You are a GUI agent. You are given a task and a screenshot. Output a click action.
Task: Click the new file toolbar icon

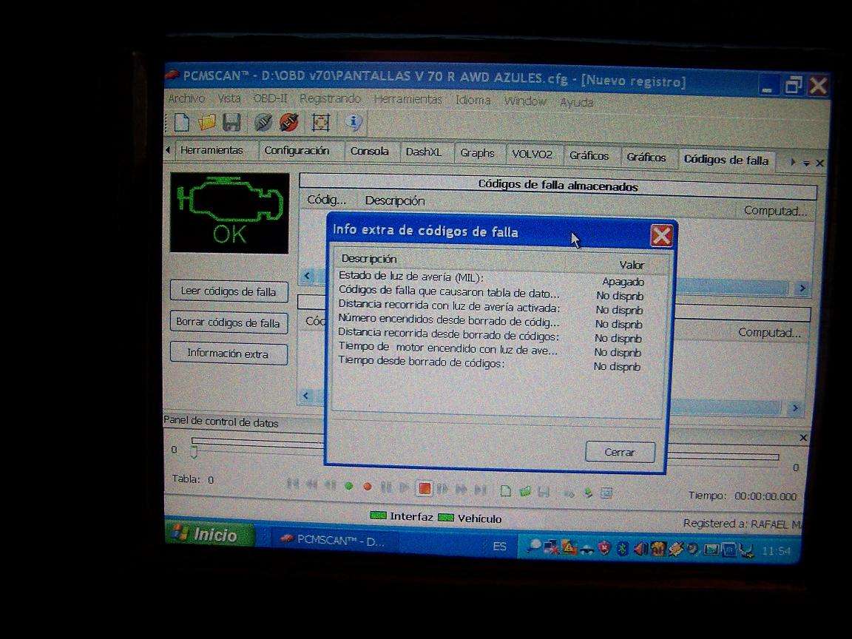[x=181, y=122]
